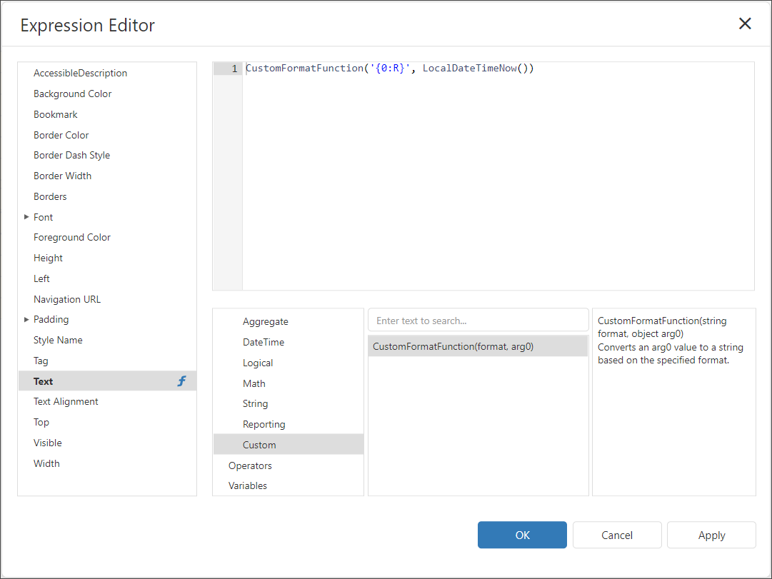Click the function icon on Text row
The width and height of the screenshot is (772, 579).
[181, 381]
